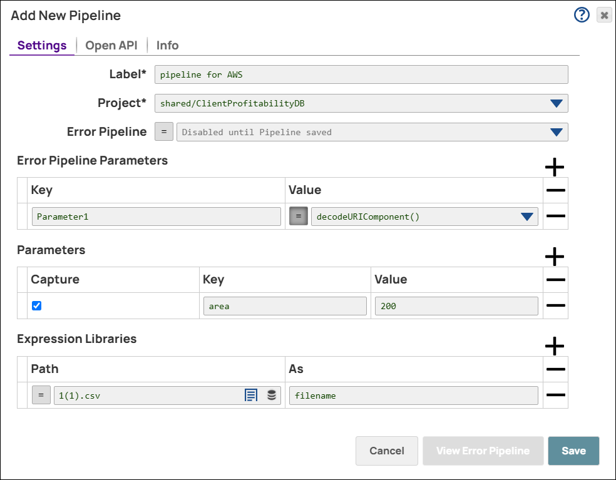616x480 pixels.
Task: Toggle the equals sign on Parameter1 value
Action: click(x=298, y=216)
